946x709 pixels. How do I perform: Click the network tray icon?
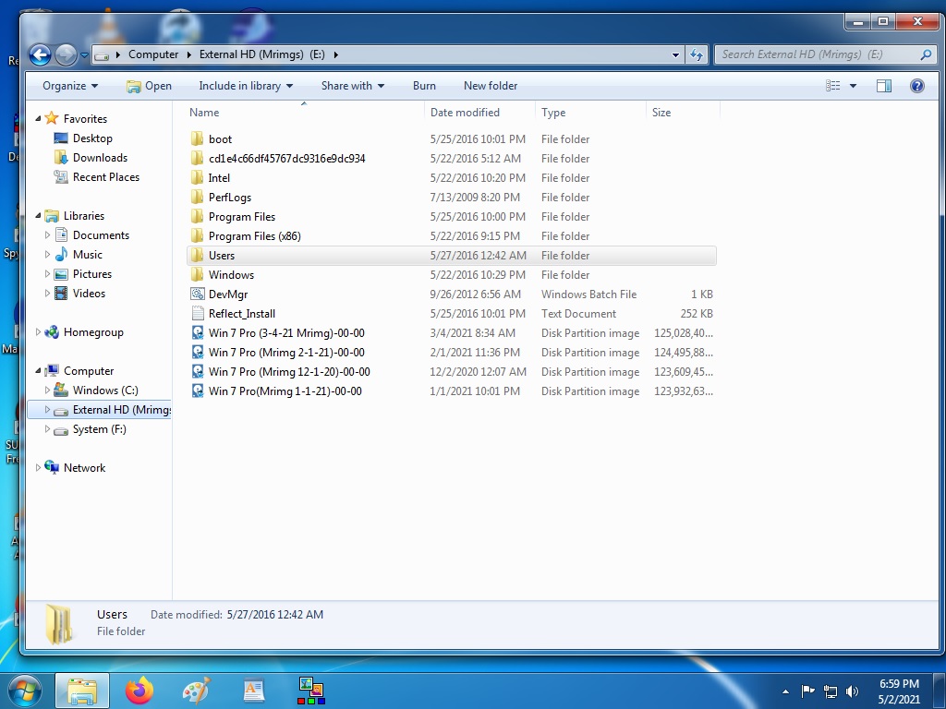point(831,691)
